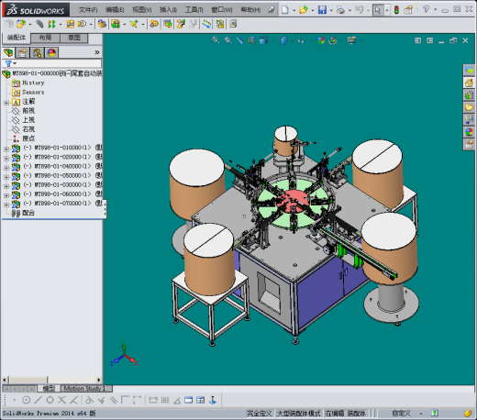Open the 文件(F) menu
The width and height of the screenshot is (477, 420).
(88, 10)
